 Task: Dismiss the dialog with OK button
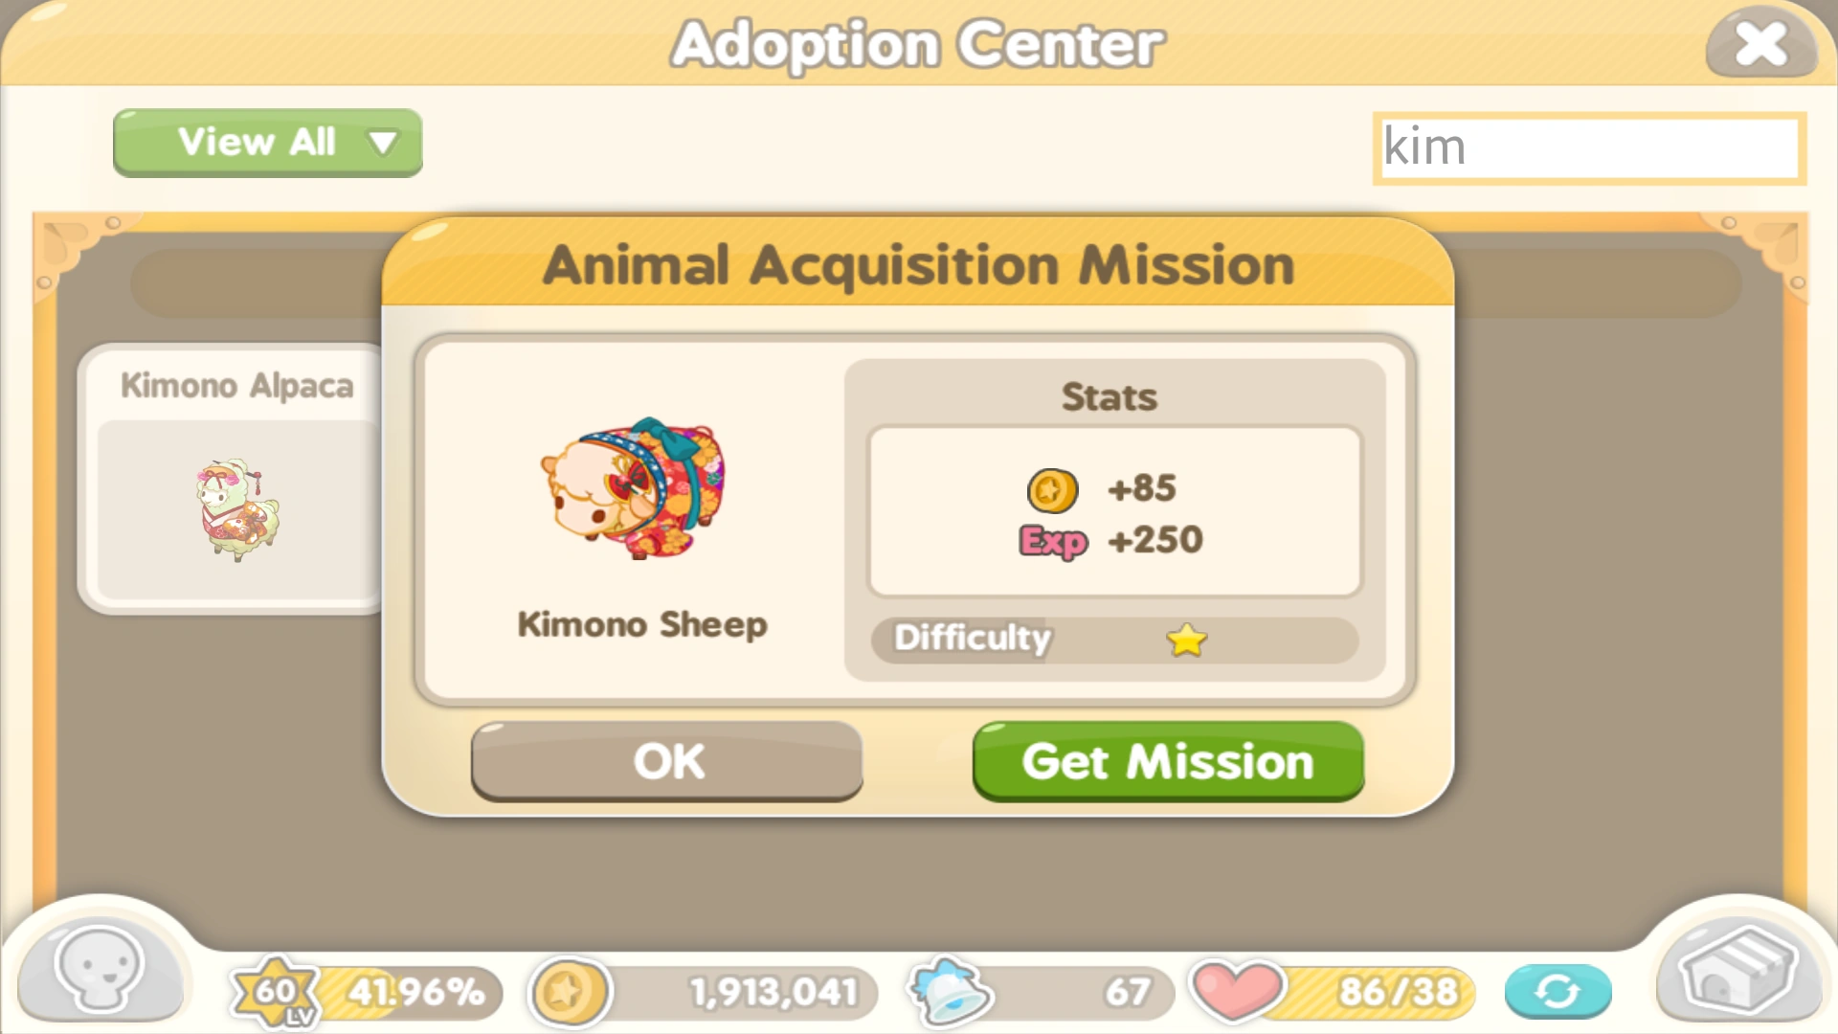pyautogui.click(x=667, y=761)
